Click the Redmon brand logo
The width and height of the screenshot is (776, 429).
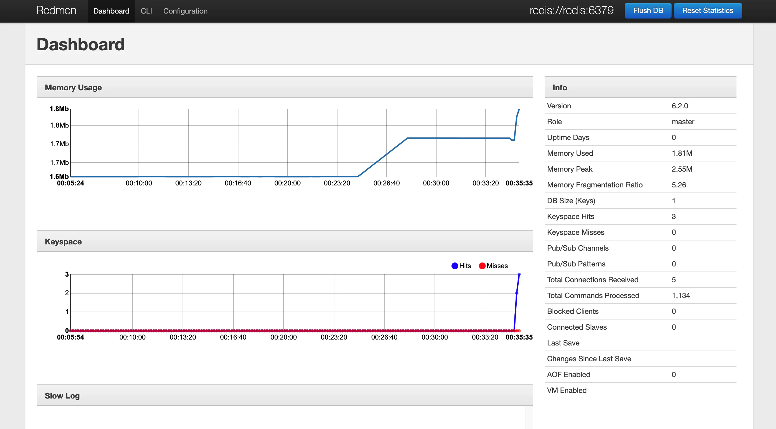pyautogui.click(x=56, y=11)
